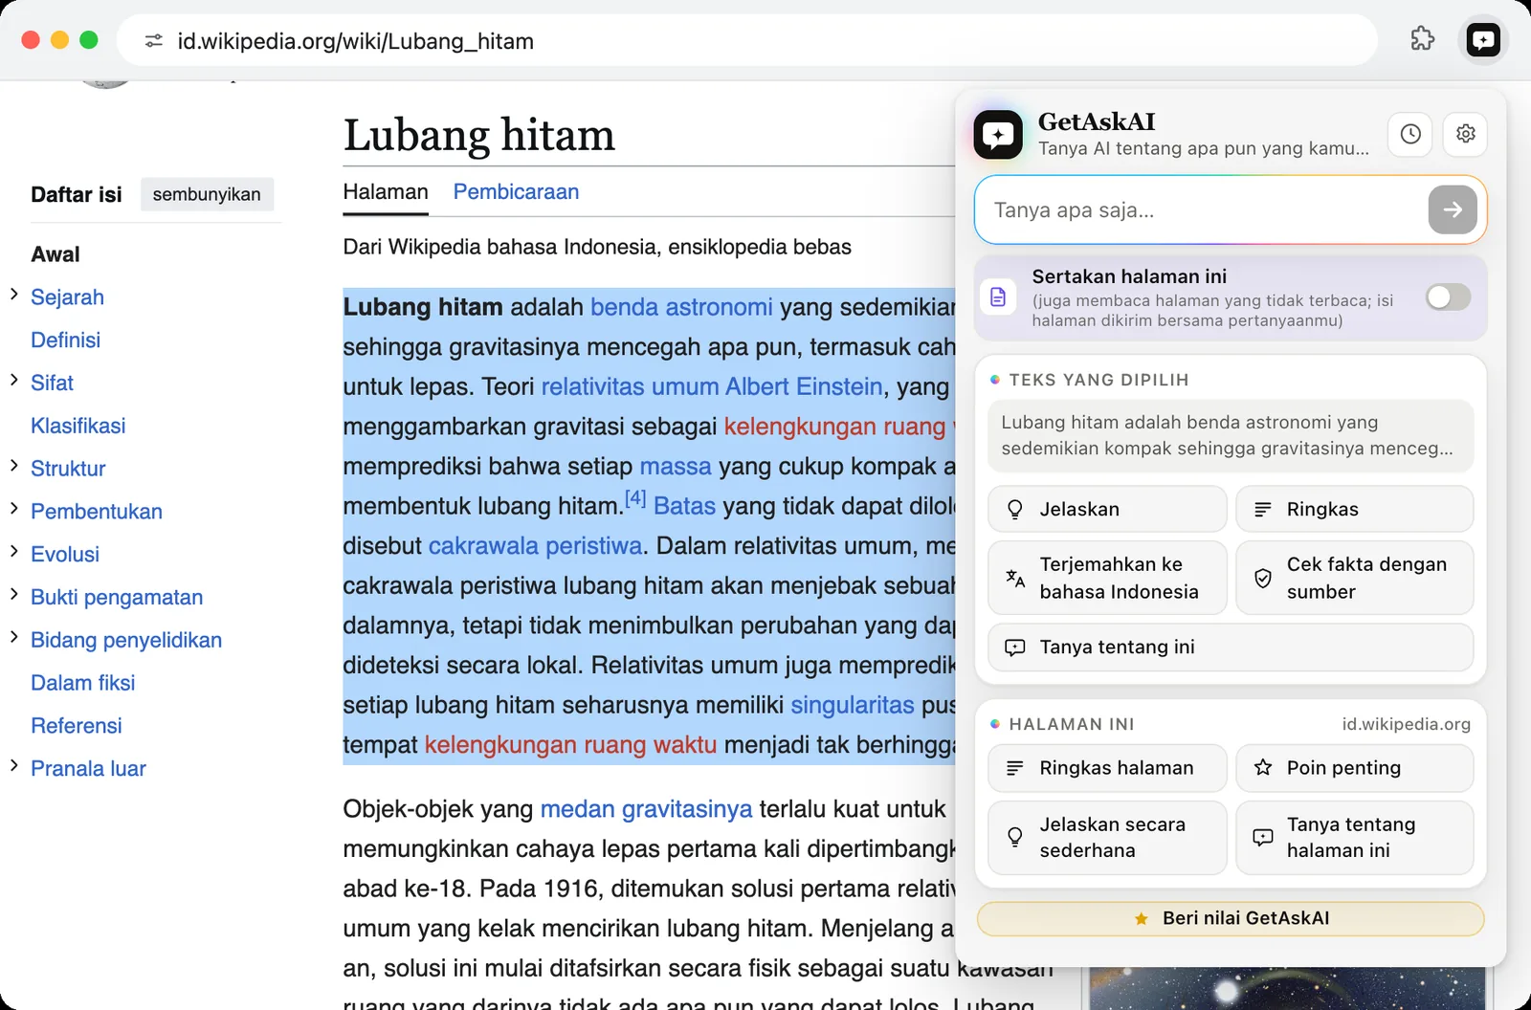Image resolution: width=1531 pixels, height=1010 pixels.
Task: Click the site settings icon in address bar
Action: [x=154, y=41]
